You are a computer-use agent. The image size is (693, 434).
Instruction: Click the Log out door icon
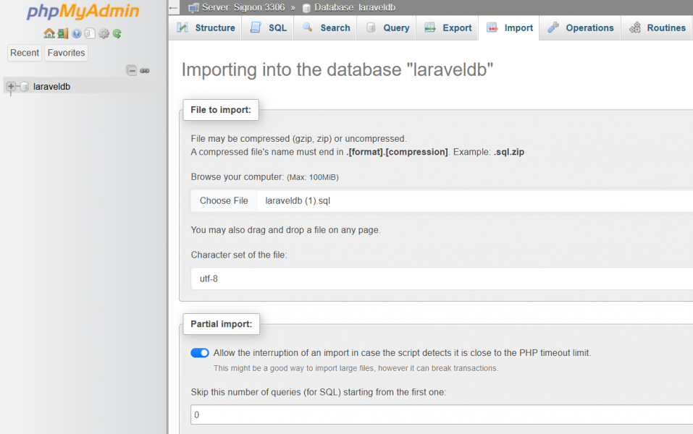(x=62, y=33)
